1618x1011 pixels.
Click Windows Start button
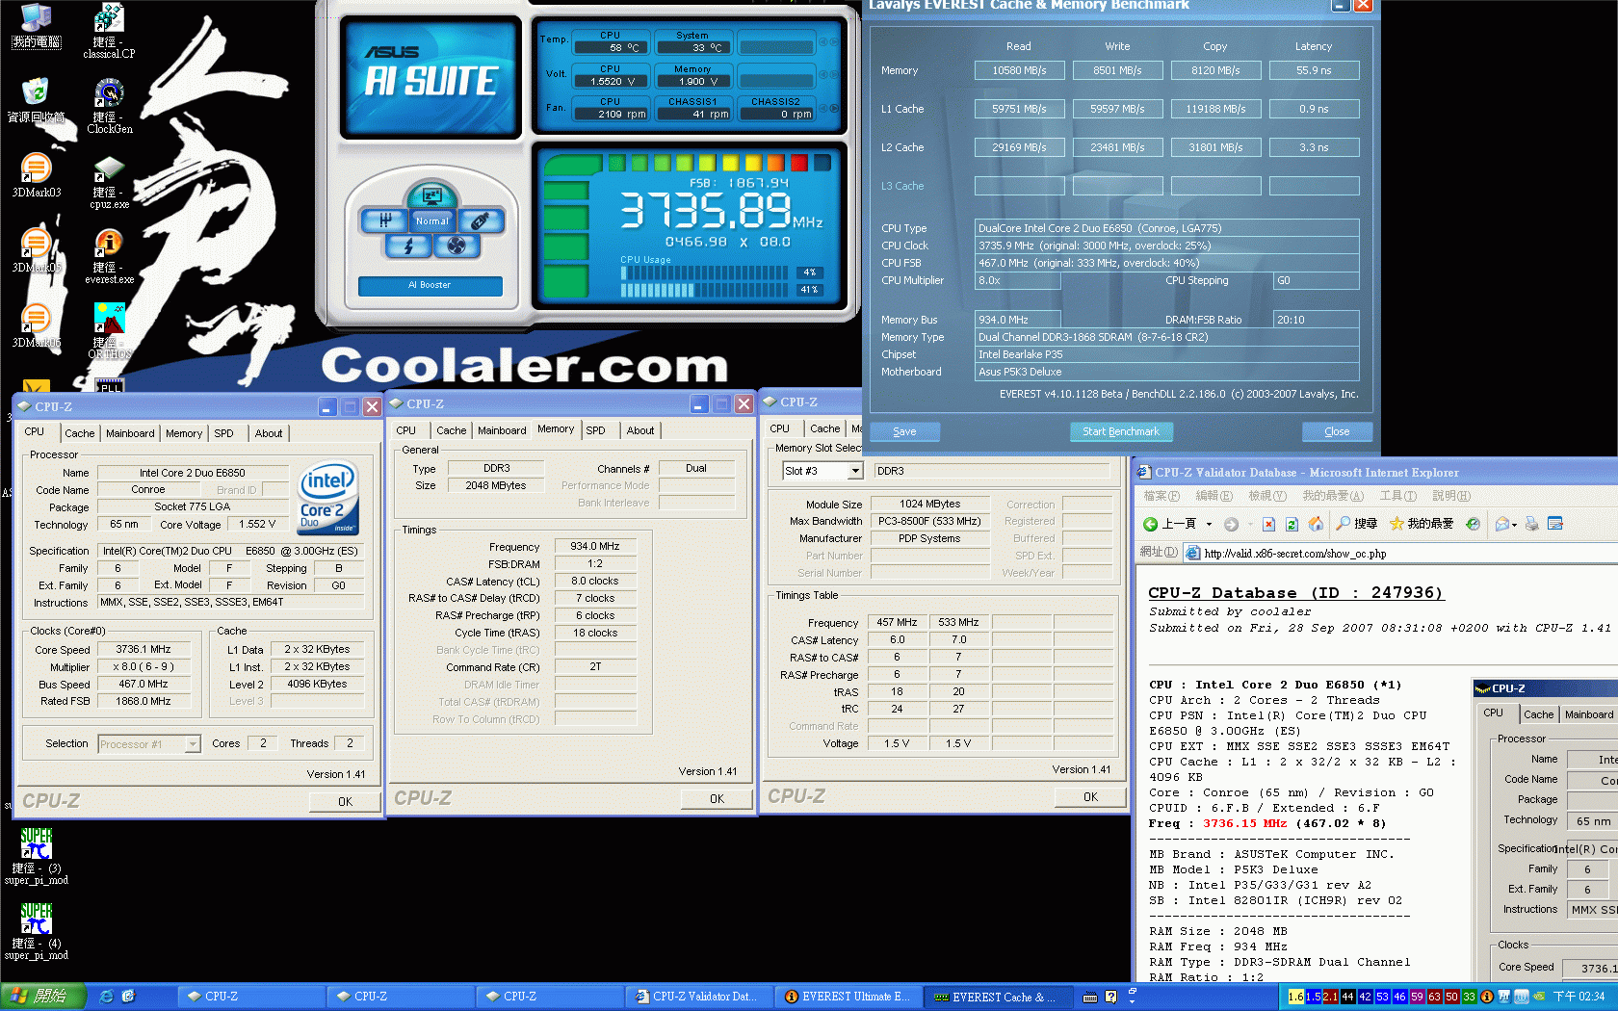(x=42, y=997)
